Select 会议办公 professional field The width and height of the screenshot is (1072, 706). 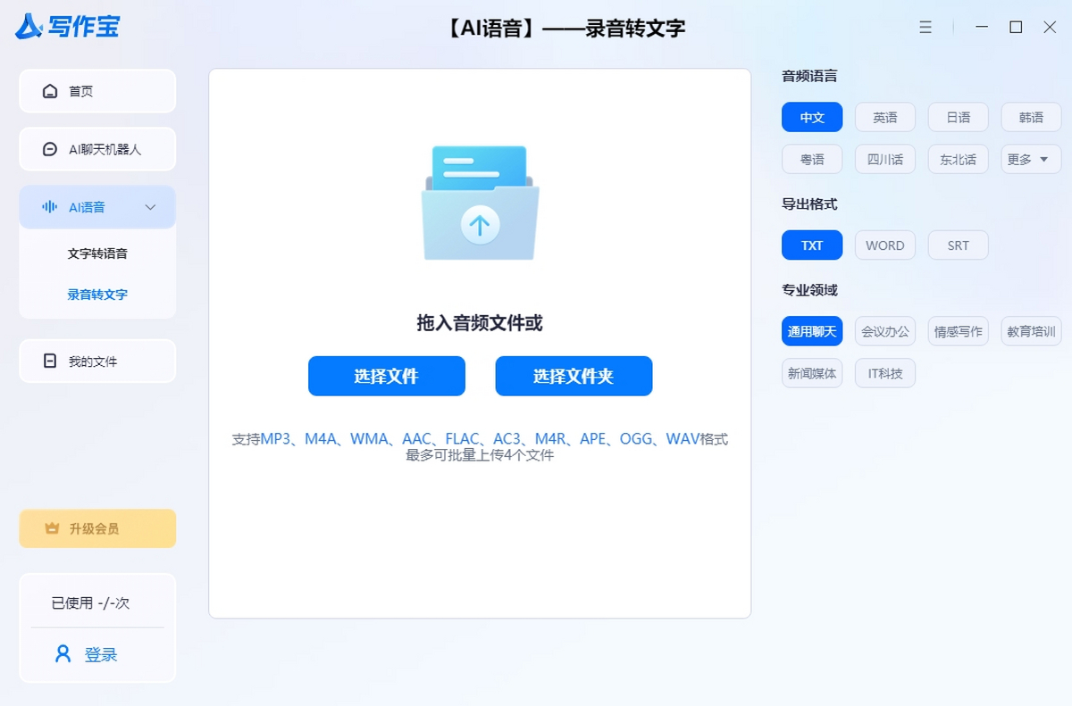[884, 331]
